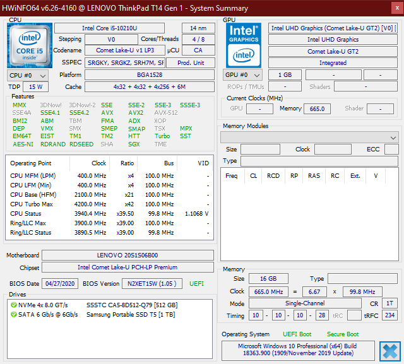
Task: Select the BIOS Date field
Action: coord(59,284)
